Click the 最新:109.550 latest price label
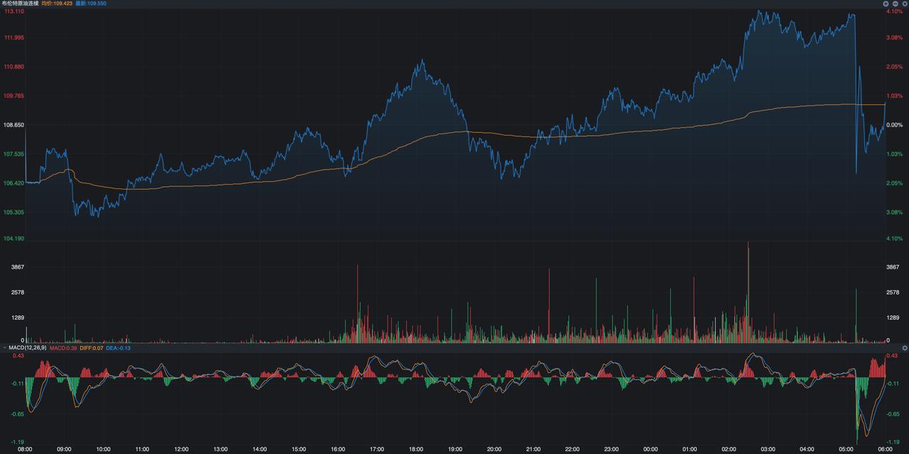909x454 pixels. click(x=91, y=4)
